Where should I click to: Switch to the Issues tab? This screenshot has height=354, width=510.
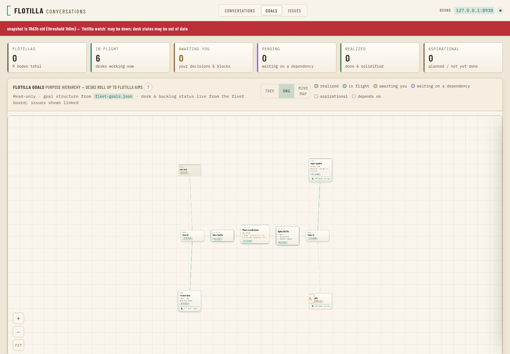[x=294, y=11]
